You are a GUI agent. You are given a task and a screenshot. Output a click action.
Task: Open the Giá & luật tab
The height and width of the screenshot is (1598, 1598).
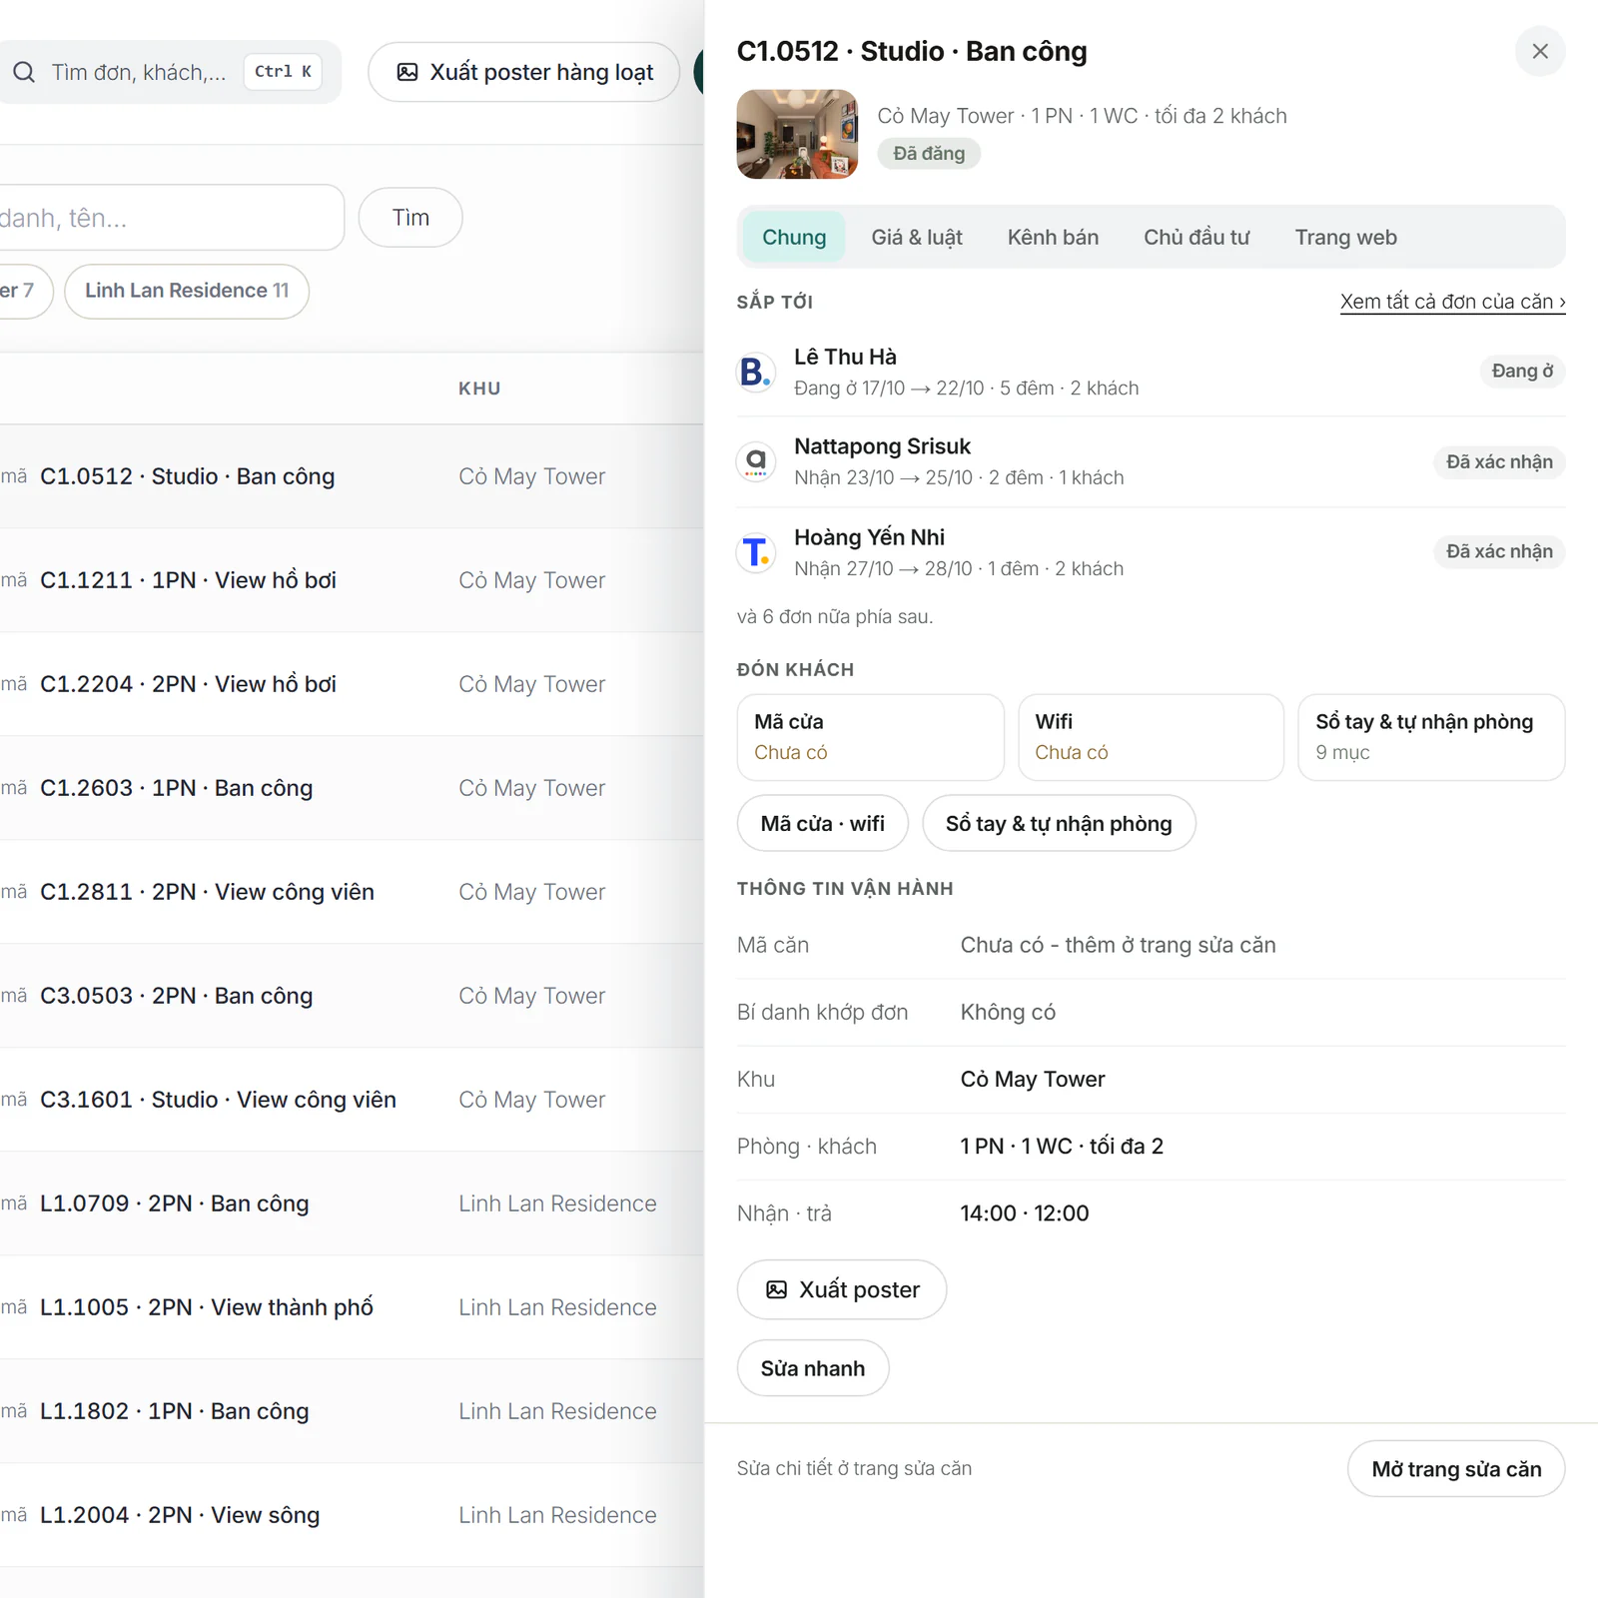(x=917, y=237)
